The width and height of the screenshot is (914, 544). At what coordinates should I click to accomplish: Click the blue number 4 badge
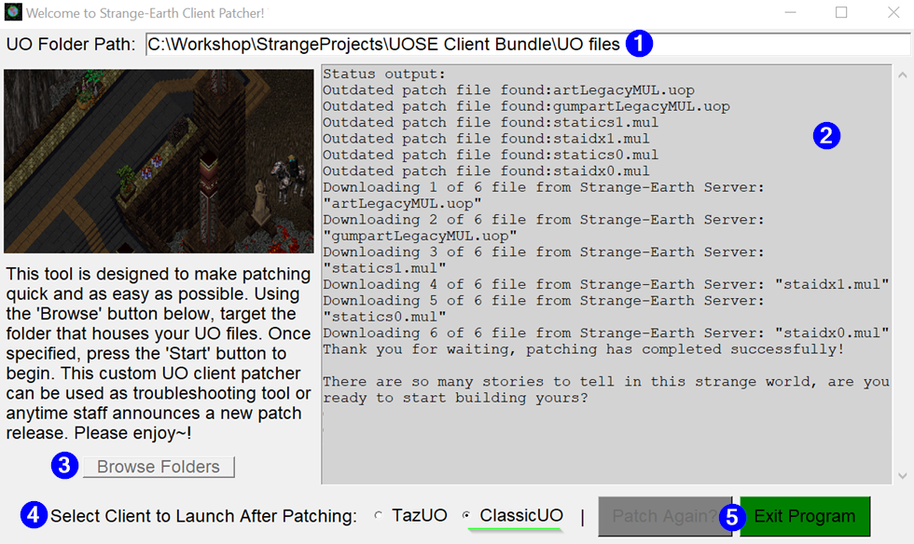pyautogui.click(x=34, y=515)
